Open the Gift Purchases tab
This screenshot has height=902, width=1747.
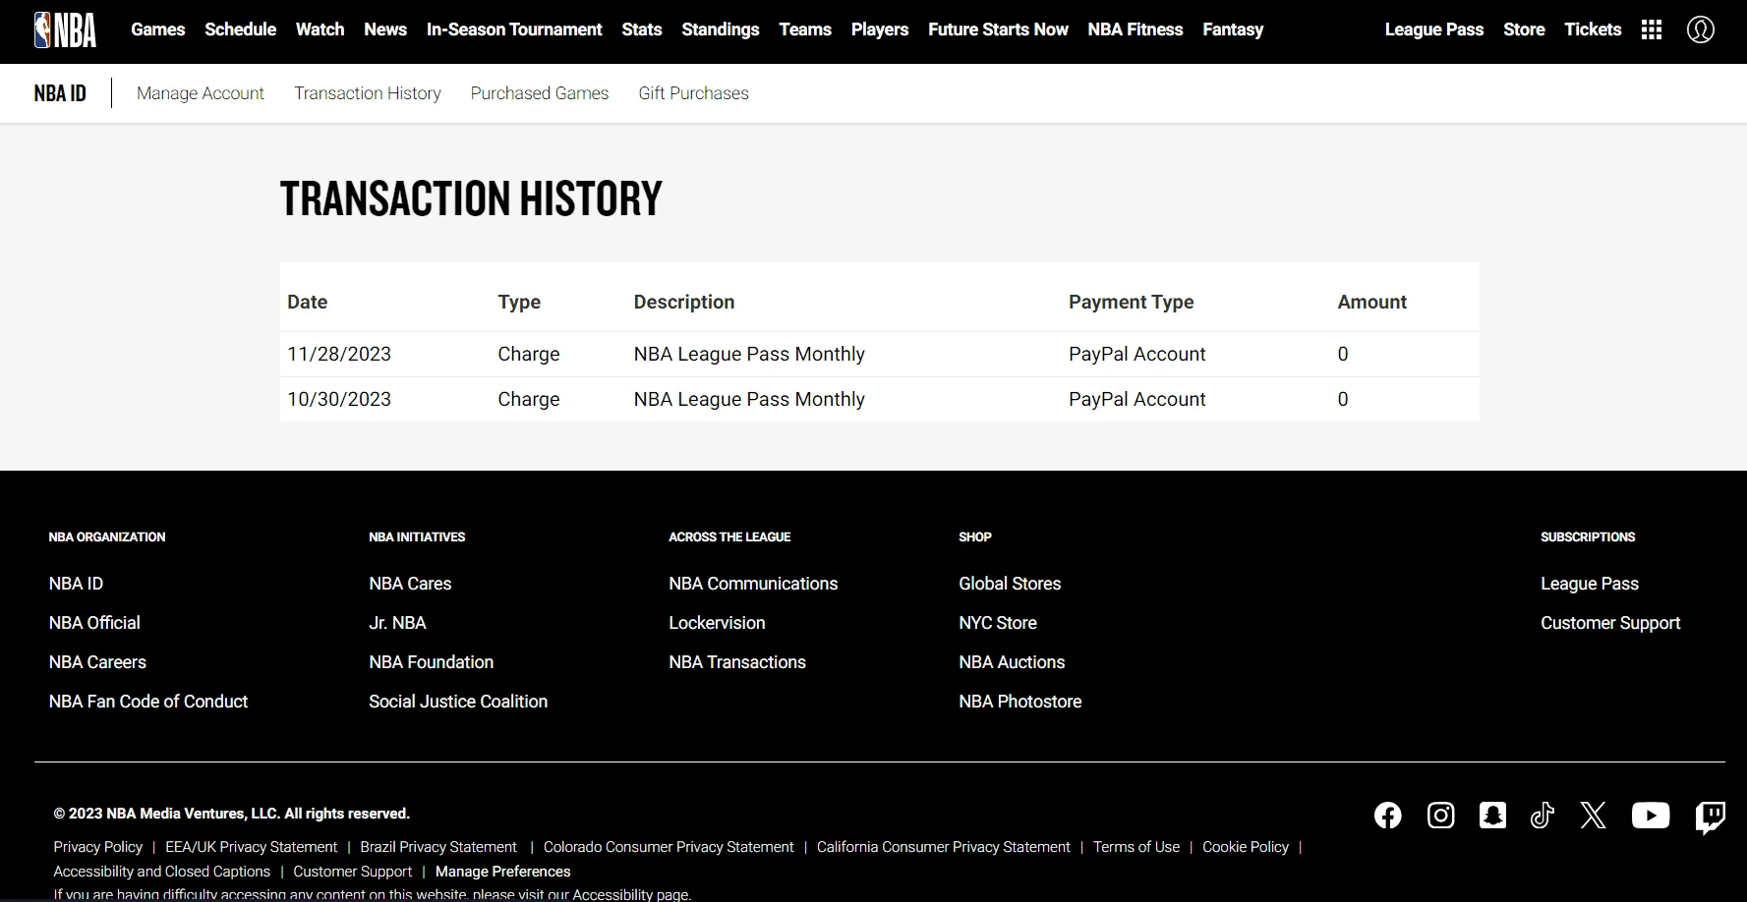[694, 93]
